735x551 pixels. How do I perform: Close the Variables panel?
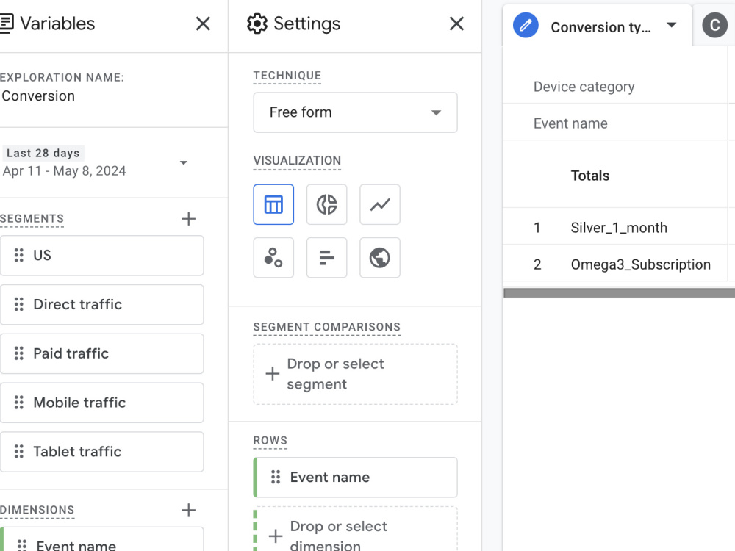203,24
